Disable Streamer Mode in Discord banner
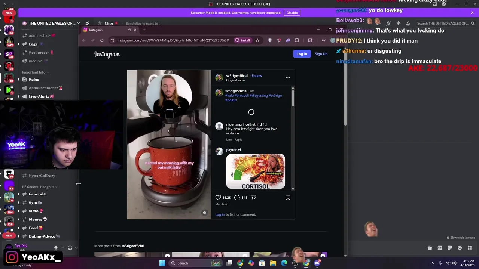 coord(292,13)
